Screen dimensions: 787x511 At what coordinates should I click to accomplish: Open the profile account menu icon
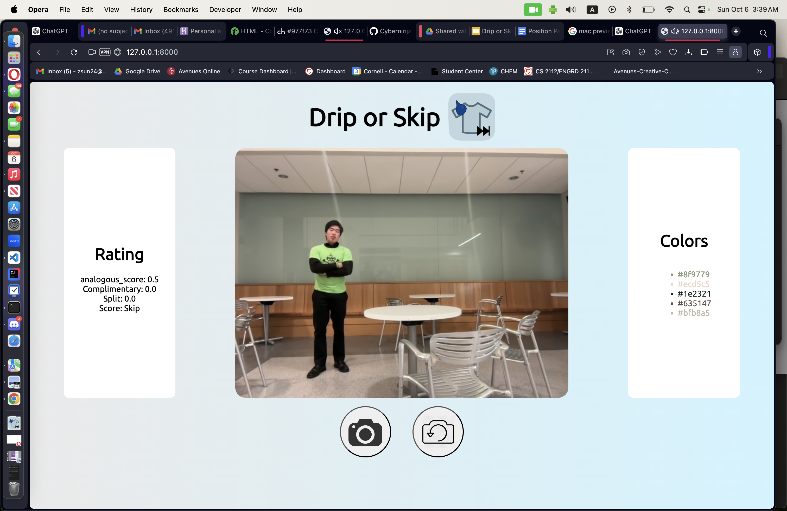(735, 52)
